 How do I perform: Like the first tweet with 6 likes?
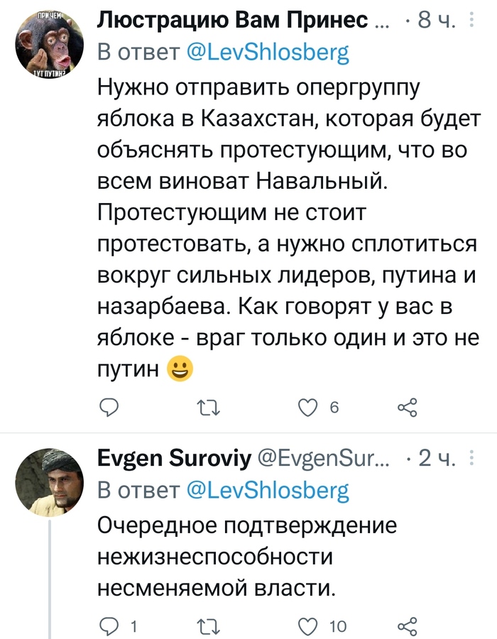tap(308, 407)
